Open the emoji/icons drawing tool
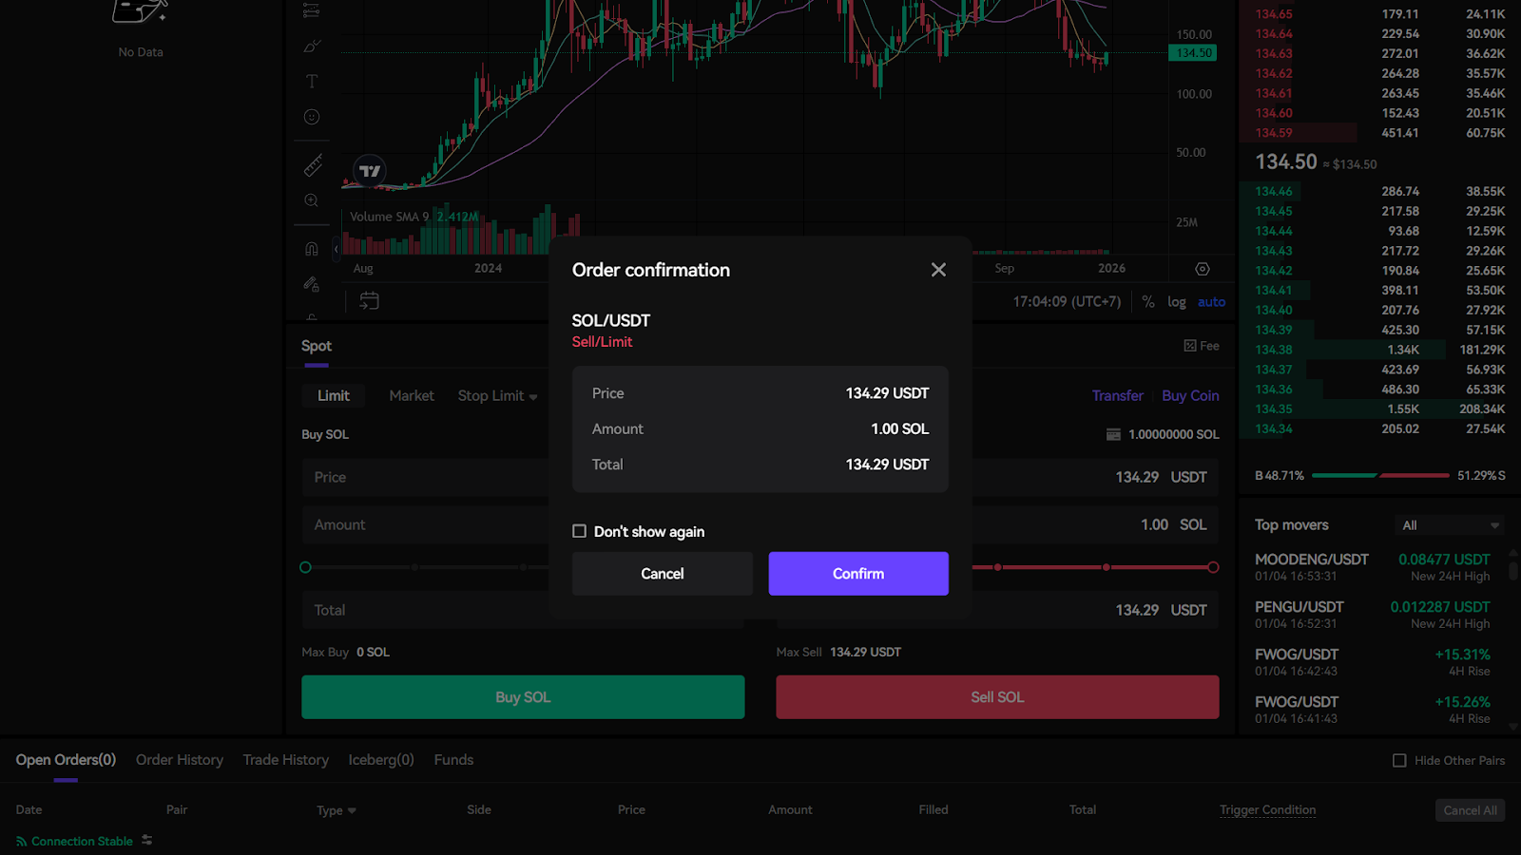The height and width of the screenshot is (855, 1521). (312, 117)
